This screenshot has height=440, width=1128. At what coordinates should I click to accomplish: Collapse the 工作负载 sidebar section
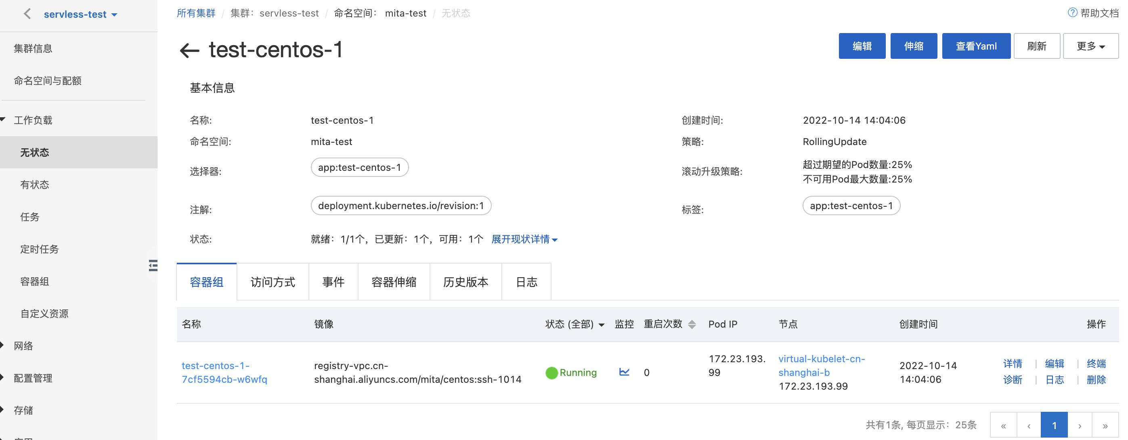3,120
